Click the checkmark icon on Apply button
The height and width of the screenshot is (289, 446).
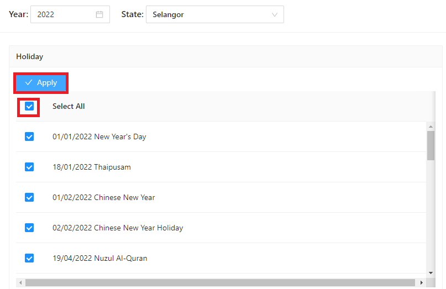[x=29, y=83]
